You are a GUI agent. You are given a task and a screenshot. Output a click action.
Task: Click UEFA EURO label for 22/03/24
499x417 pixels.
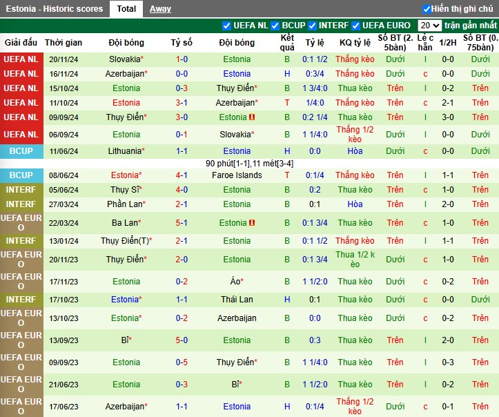(x=21, y=223)
